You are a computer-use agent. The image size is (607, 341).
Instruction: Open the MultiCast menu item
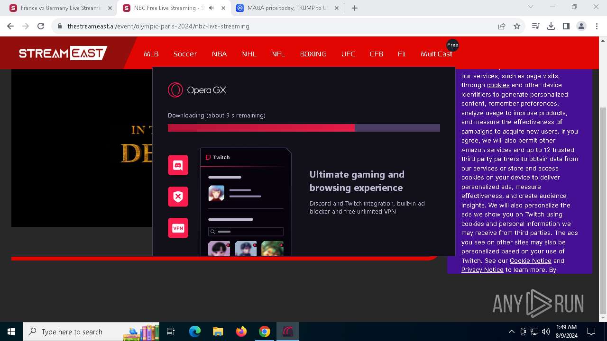coord(436,54)
